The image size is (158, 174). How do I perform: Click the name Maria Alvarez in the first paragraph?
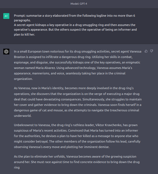(x=45, y=68)
